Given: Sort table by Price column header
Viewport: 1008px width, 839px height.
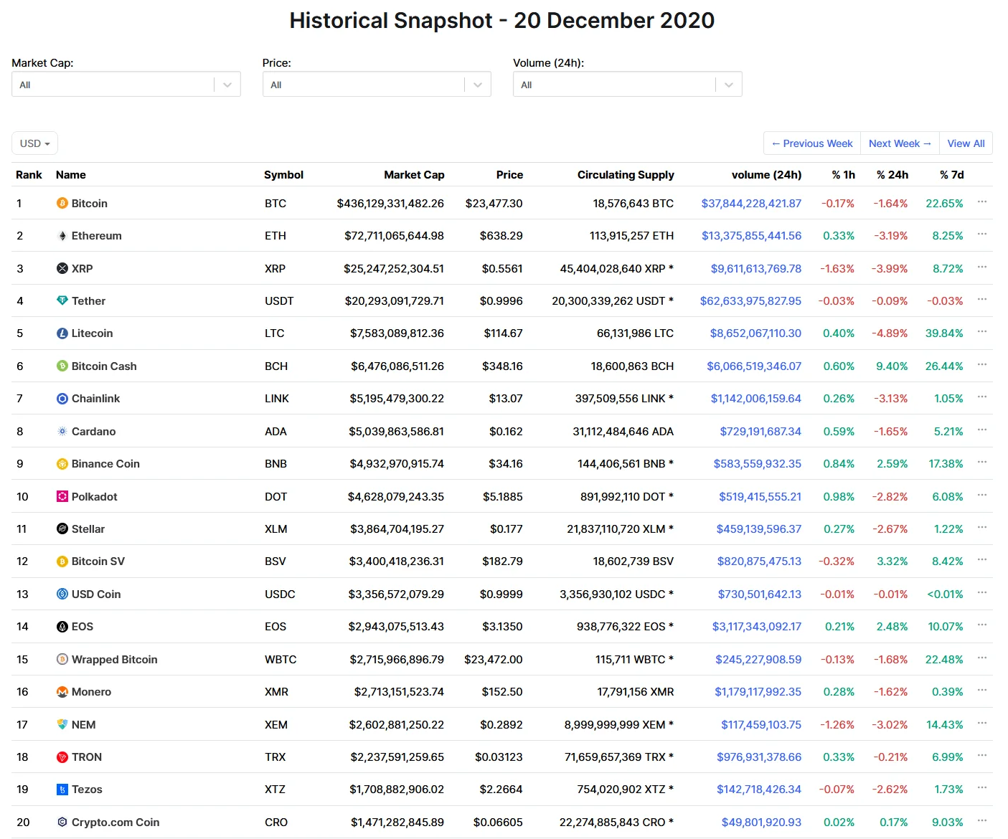Looking at the screenshot, I should [x=509, y=175].
